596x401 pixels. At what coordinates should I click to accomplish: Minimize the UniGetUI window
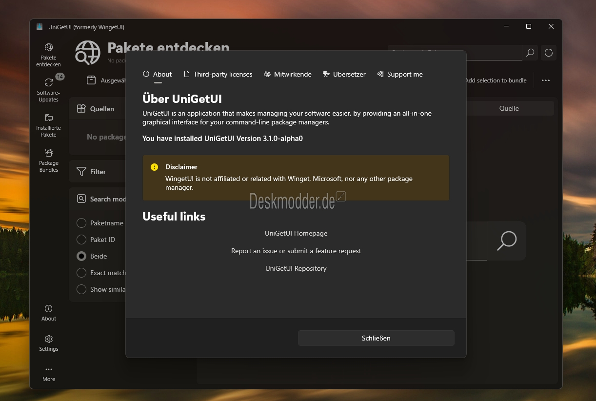click(506, 27)
